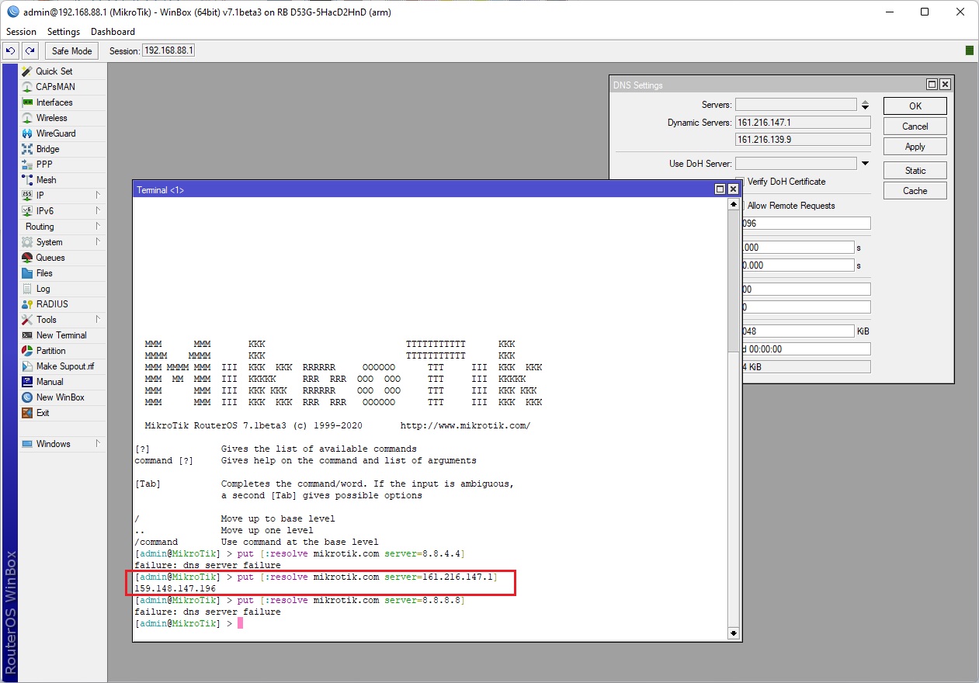Close the Terminal <1> window
Image resolution: width=979 pixels, height=683 pixels.
coord(733,189)
